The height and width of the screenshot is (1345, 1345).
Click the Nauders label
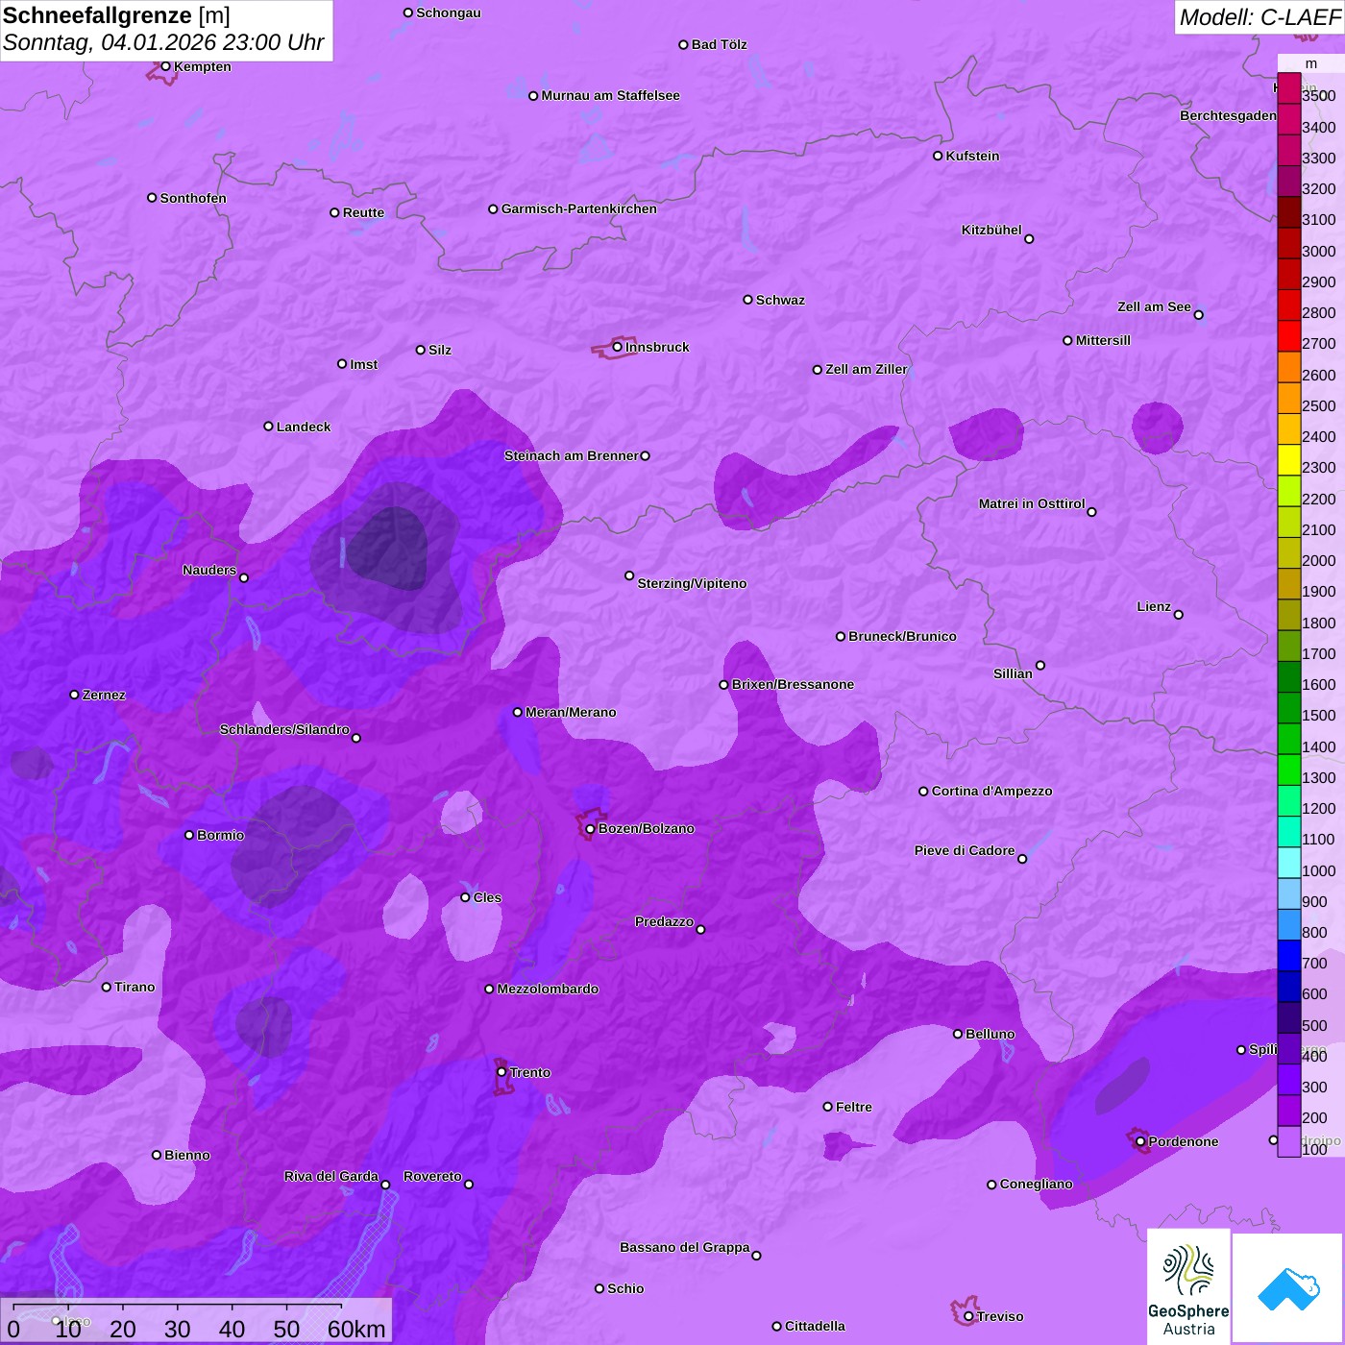tap(209, 570)
